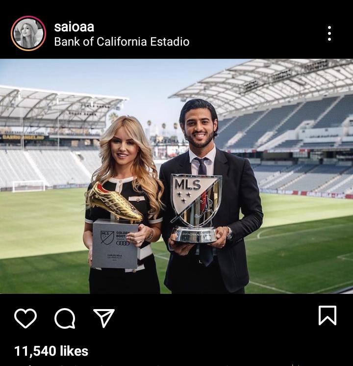View saioaa's story from the profile picture
Image resolution: width=353 pixels, height=366 pixels.
(28, 33)
